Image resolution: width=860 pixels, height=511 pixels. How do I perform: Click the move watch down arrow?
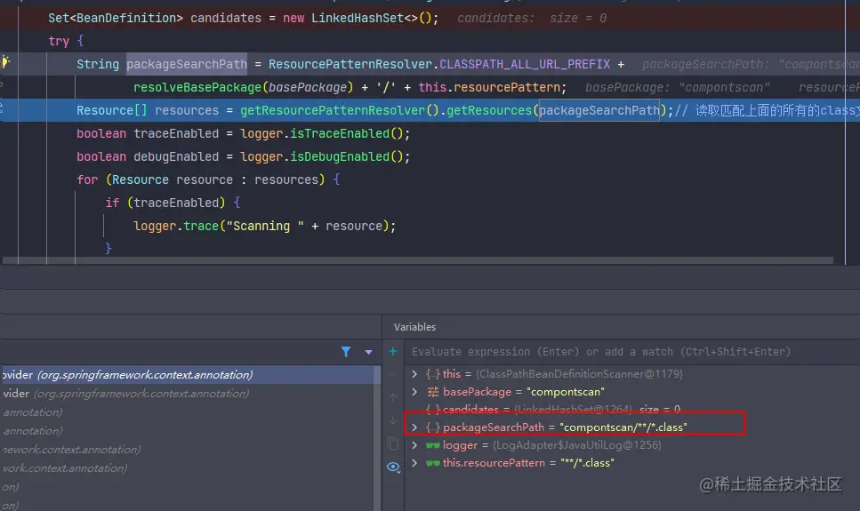[393, 420]
